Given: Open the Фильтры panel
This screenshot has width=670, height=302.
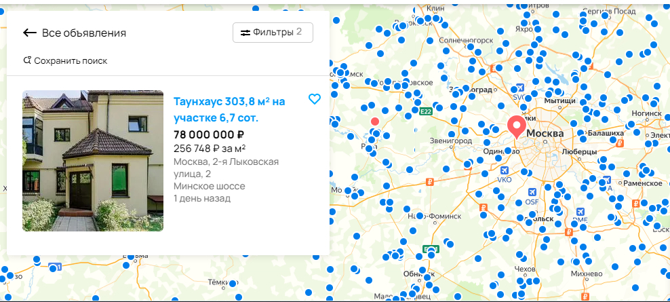Looking at the screenshot, I should [273, 33].
